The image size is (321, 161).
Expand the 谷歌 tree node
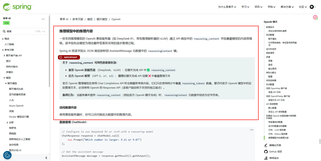[7, 122]
